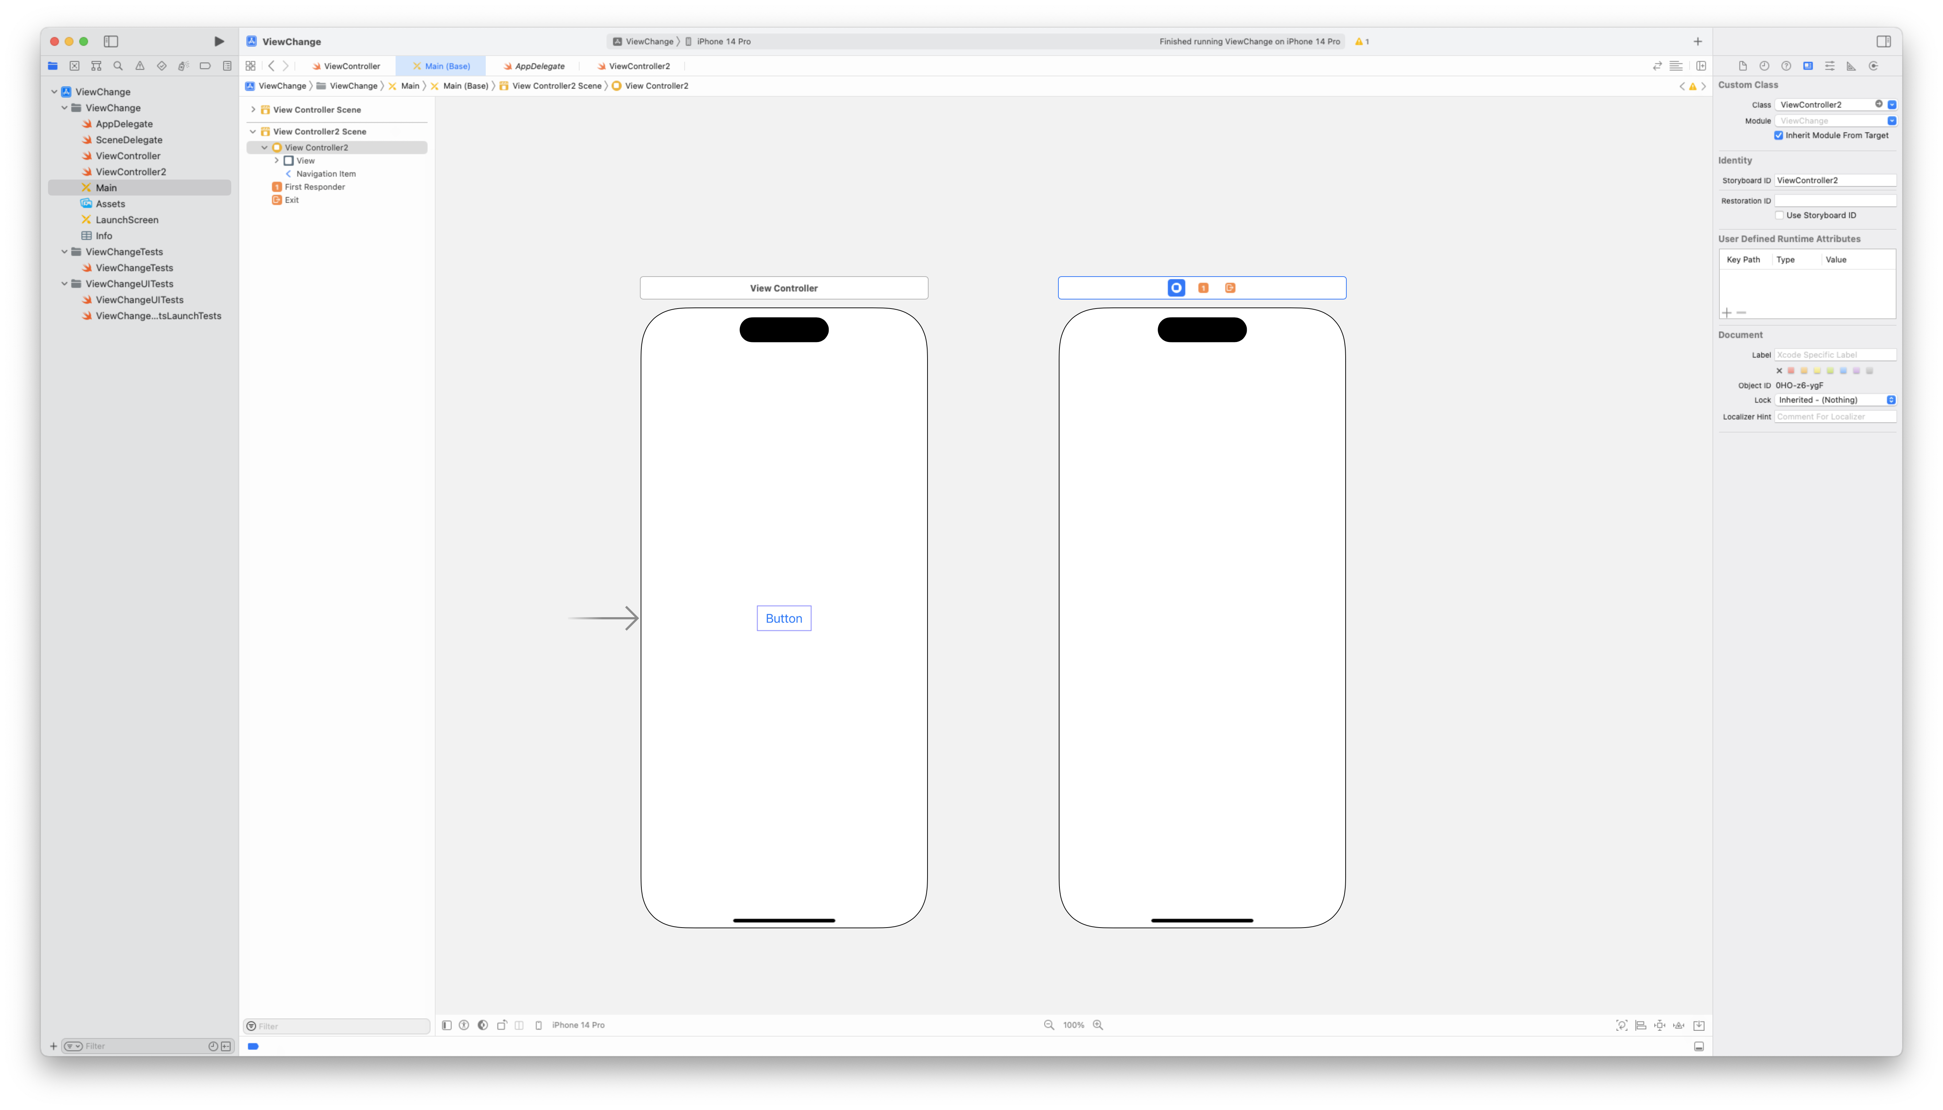Toggle canvas appearance light/dark
The height and width of the screenshot is (1110, 1943).
coord(483,1025)
